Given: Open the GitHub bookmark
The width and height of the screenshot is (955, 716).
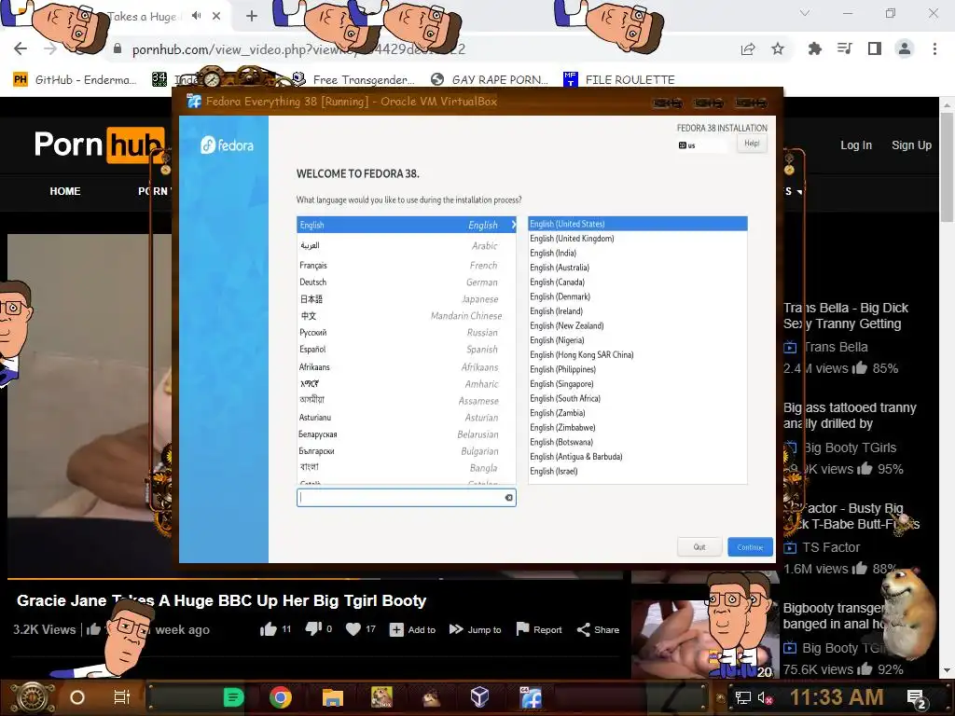Looking at the screenshot, I should coord(75,80).
